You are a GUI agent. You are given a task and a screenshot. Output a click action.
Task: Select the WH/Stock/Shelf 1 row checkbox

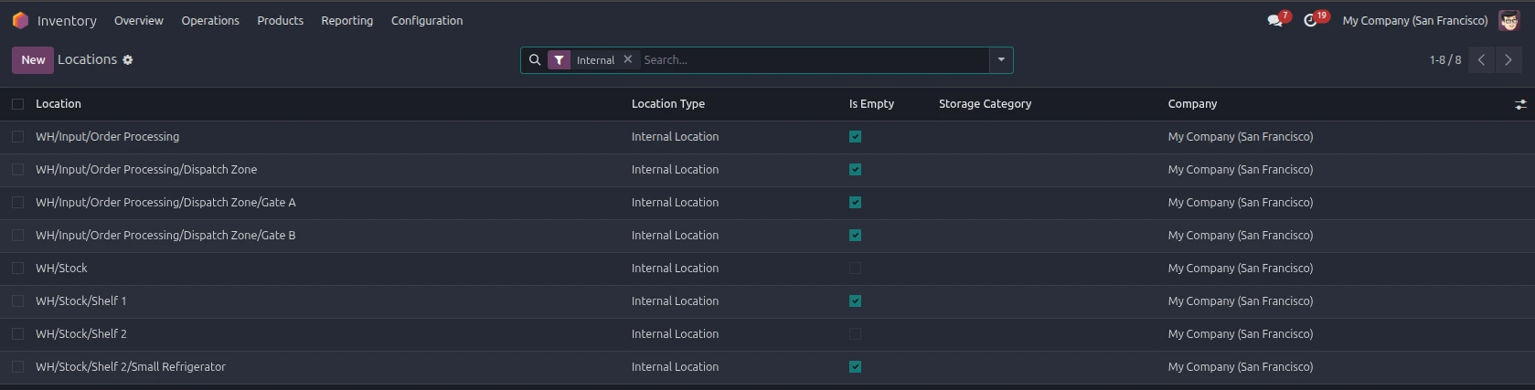tap(17, 301)
